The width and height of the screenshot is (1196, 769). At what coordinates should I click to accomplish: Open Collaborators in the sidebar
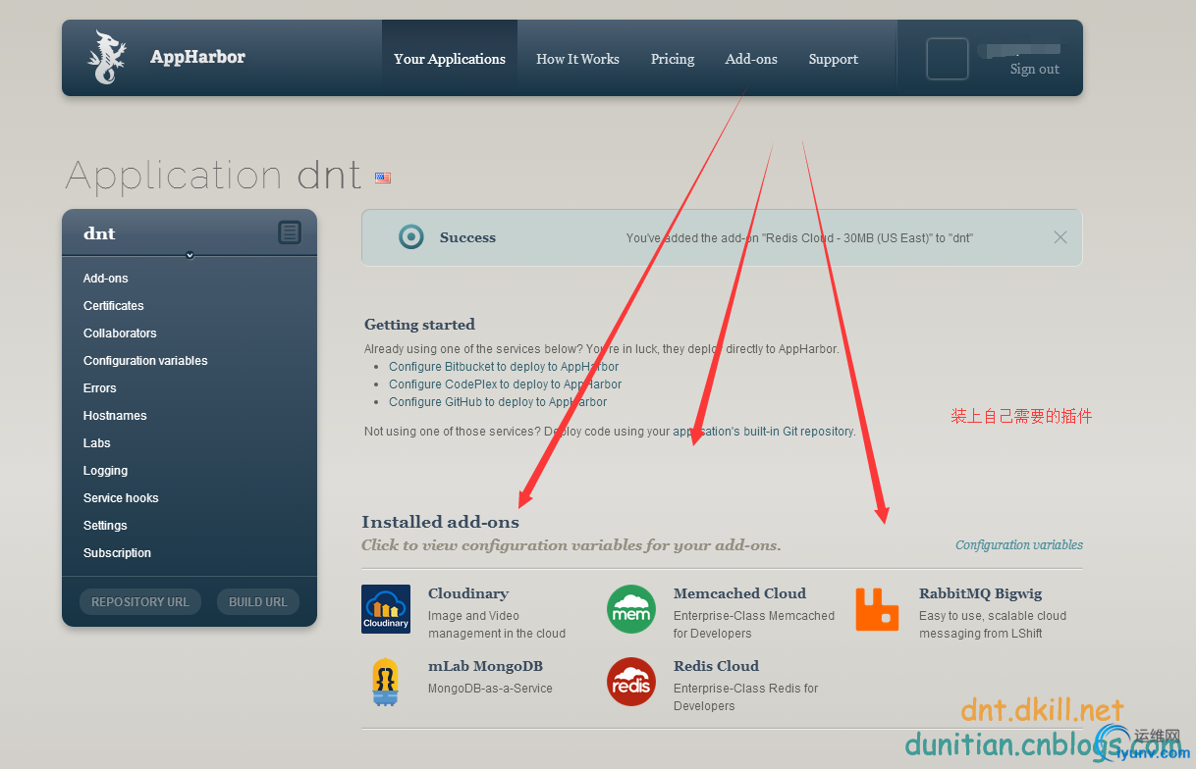[x=120, y=333]
